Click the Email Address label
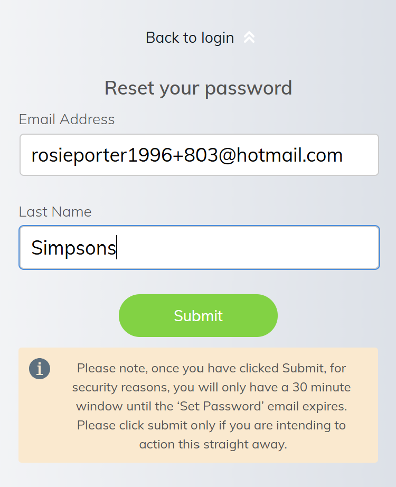396x487 pixels. [x=67, y=119]
